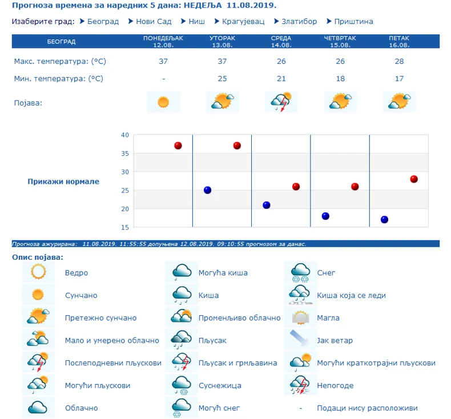Click the red max dot for Thursday
This screenshot has width=451, height=419.
pos(355,187)
